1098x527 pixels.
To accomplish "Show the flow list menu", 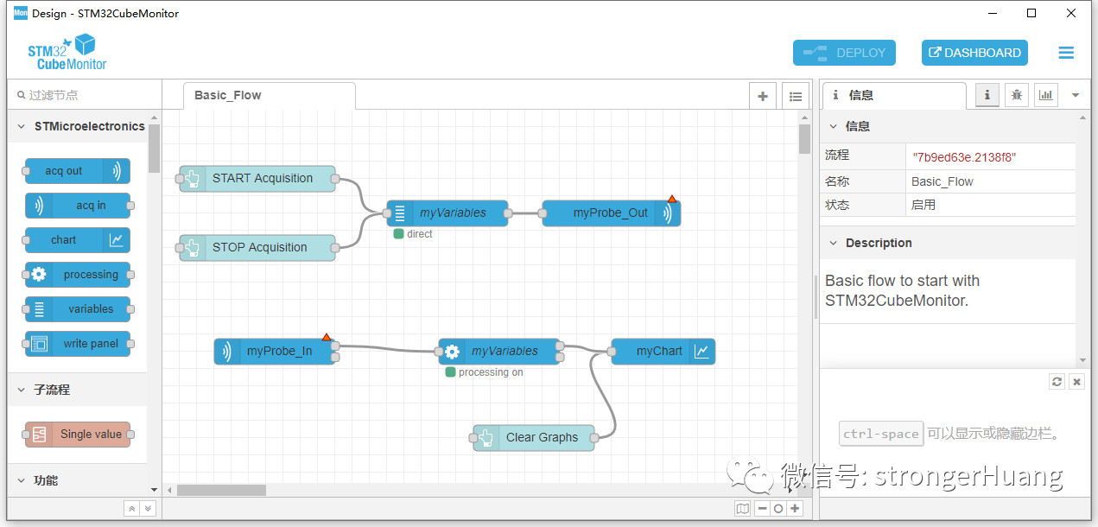I will click(x=796, y=97).
